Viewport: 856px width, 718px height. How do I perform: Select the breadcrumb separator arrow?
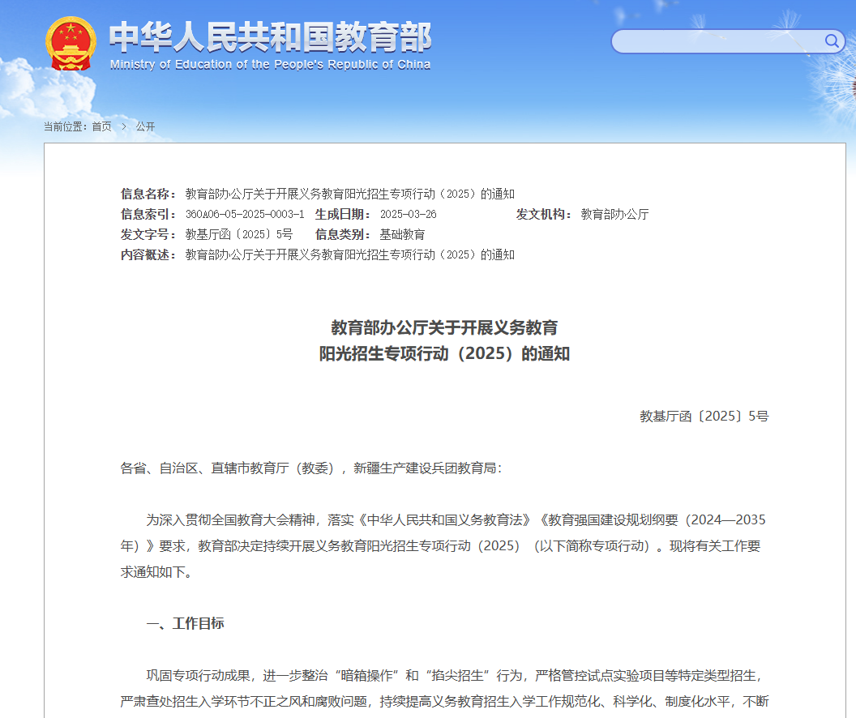tap(123, 127)
